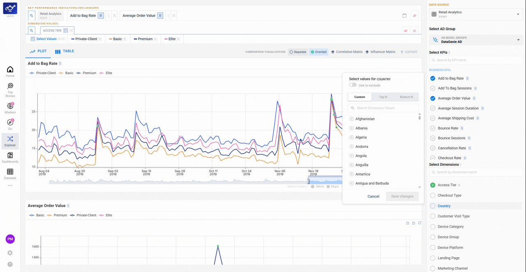Select Separate comparison visualization
This screenshot has width=526, height=272.
(x=298, y=52)
